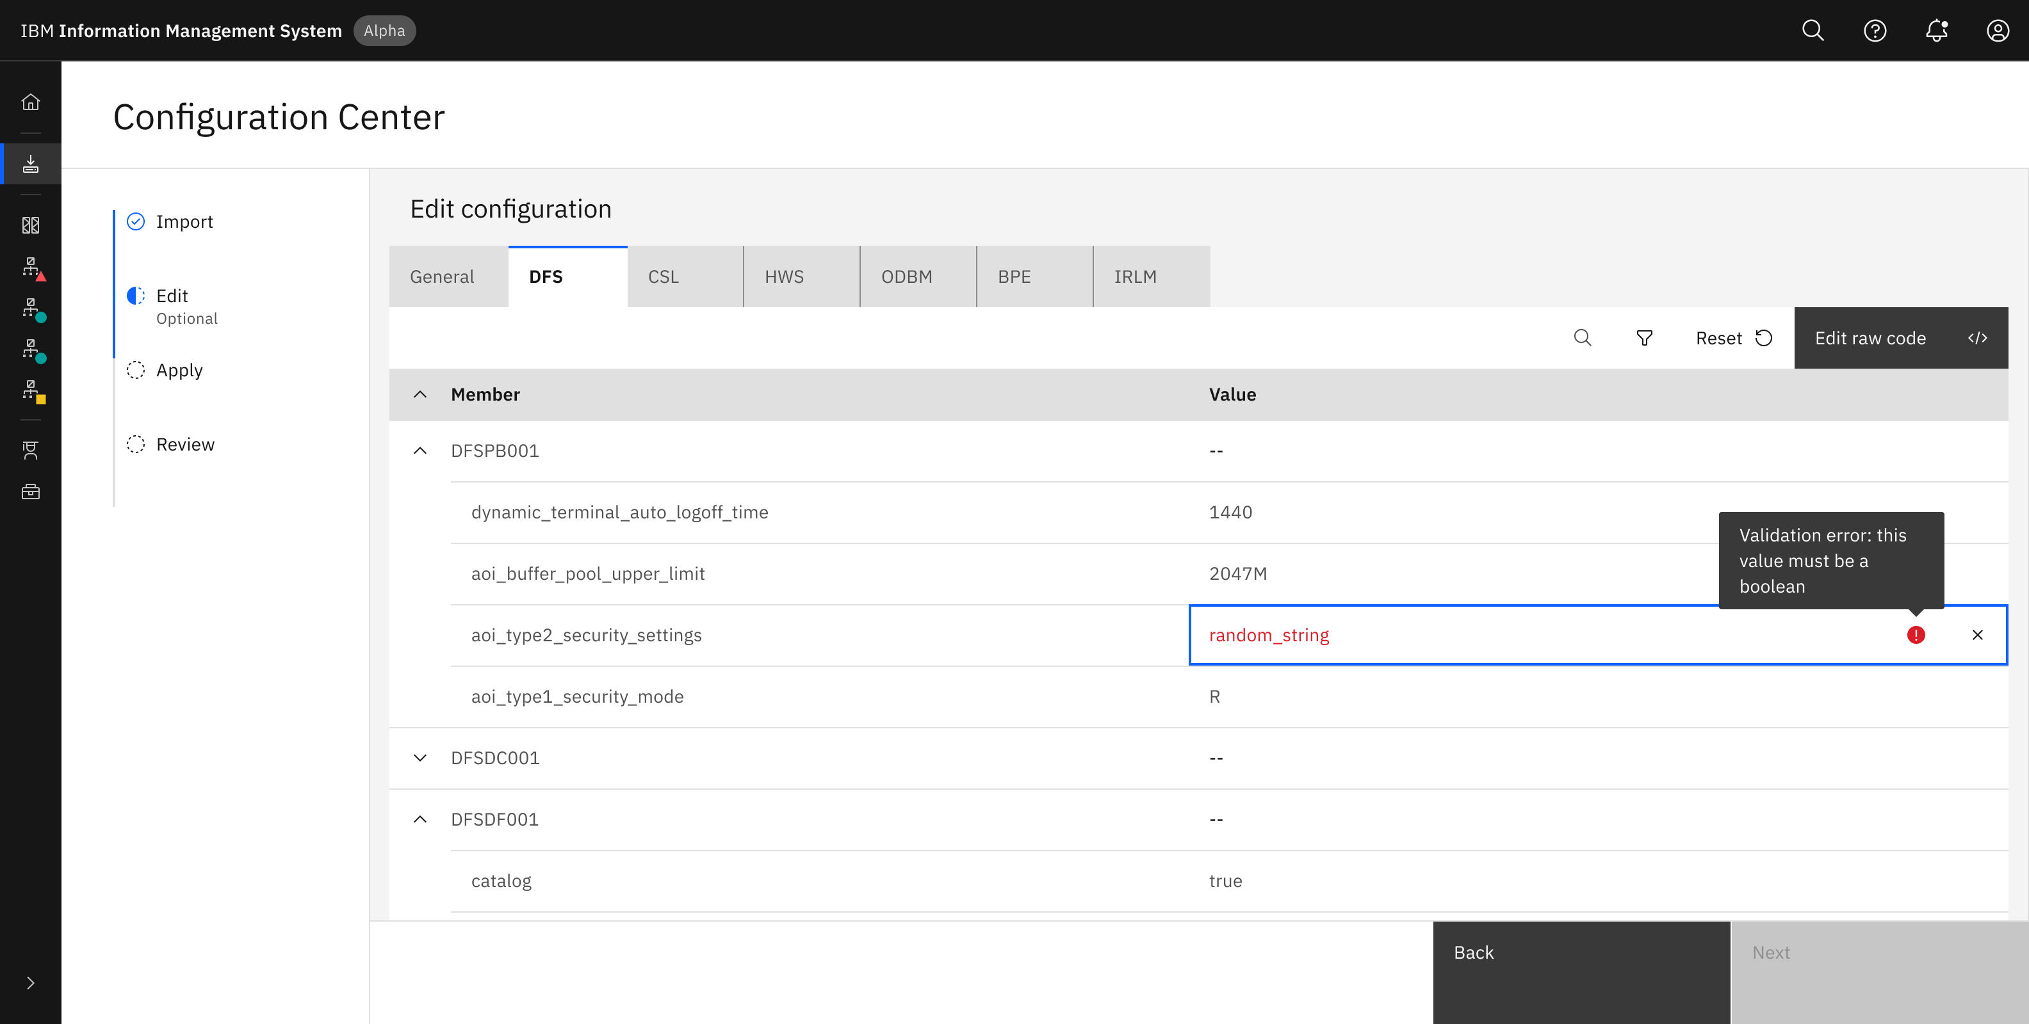Select dynamic_terminal_auto_logoff_time row label

[619, 513]
